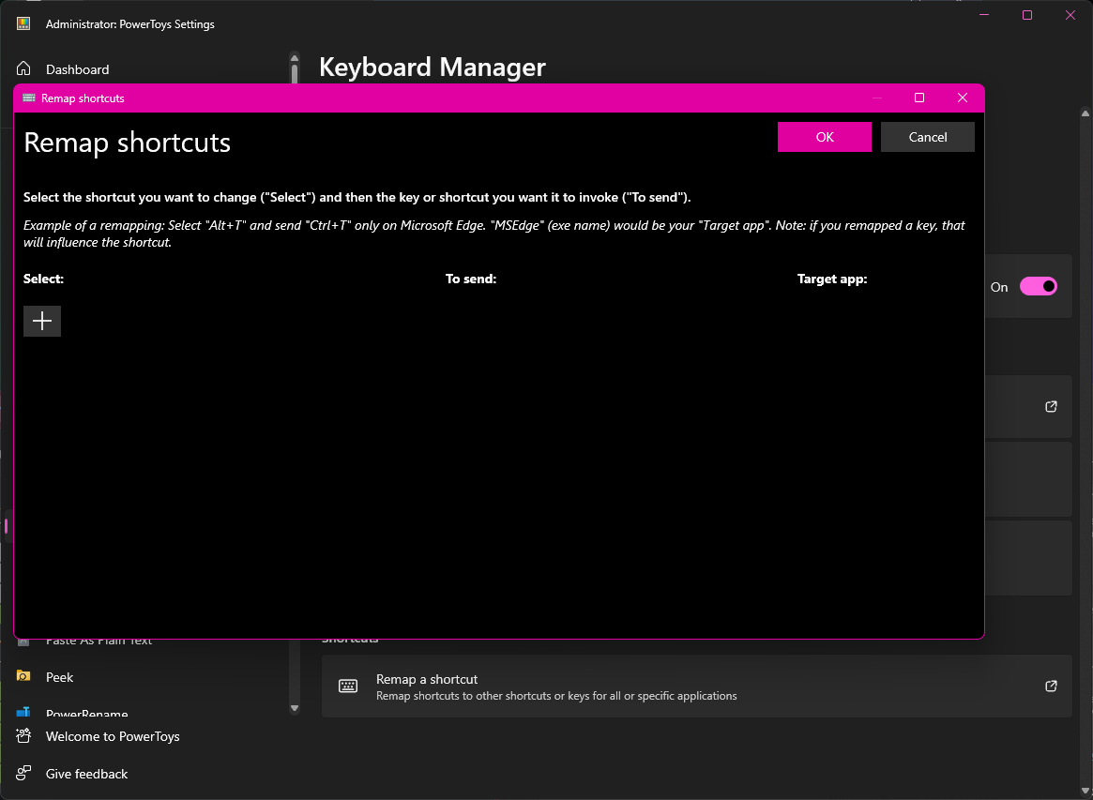Open Welcome to PowerToys page
This screenshot has height=800, width=1093.
pyautogui.click(x=113, y=736)
